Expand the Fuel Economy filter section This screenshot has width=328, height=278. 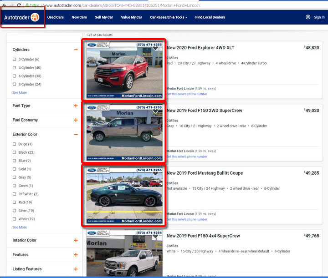76,120
